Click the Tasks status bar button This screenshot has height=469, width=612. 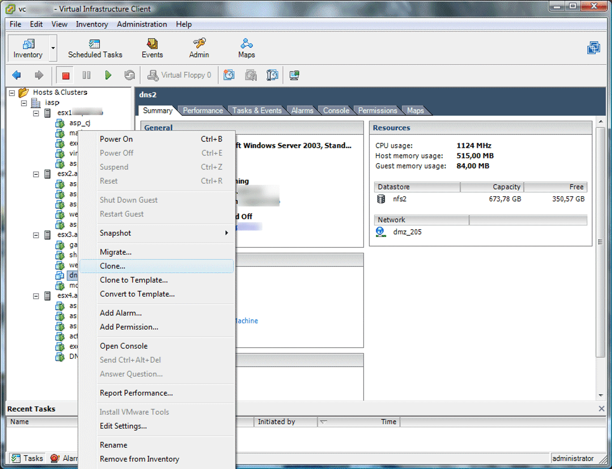27,458
